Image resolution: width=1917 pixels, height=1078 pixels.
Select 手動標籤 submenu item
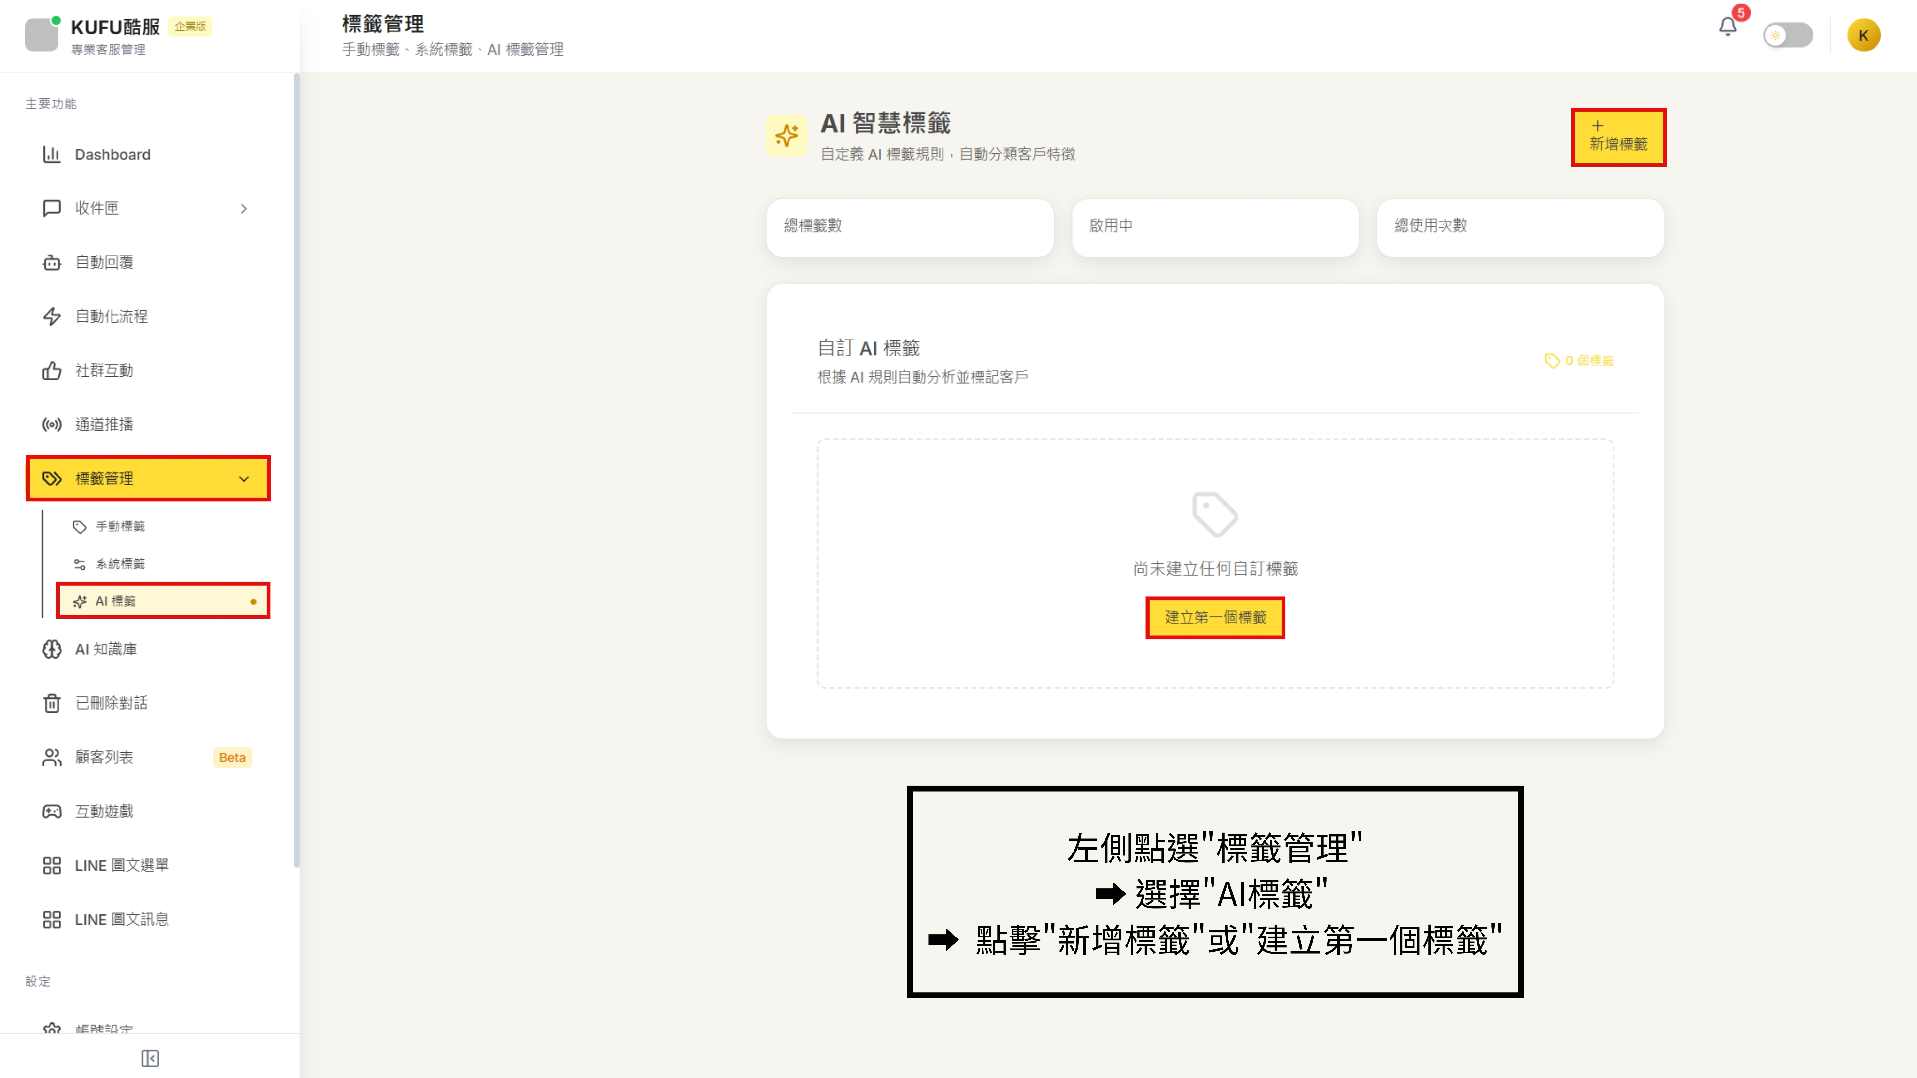pyautogui.click(x=120, y=527)
